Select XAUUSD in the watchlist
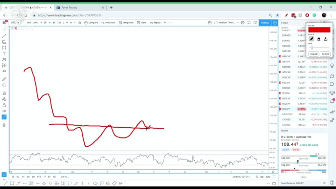Screen dimensions: 336x189 click(x=304, y=125)
